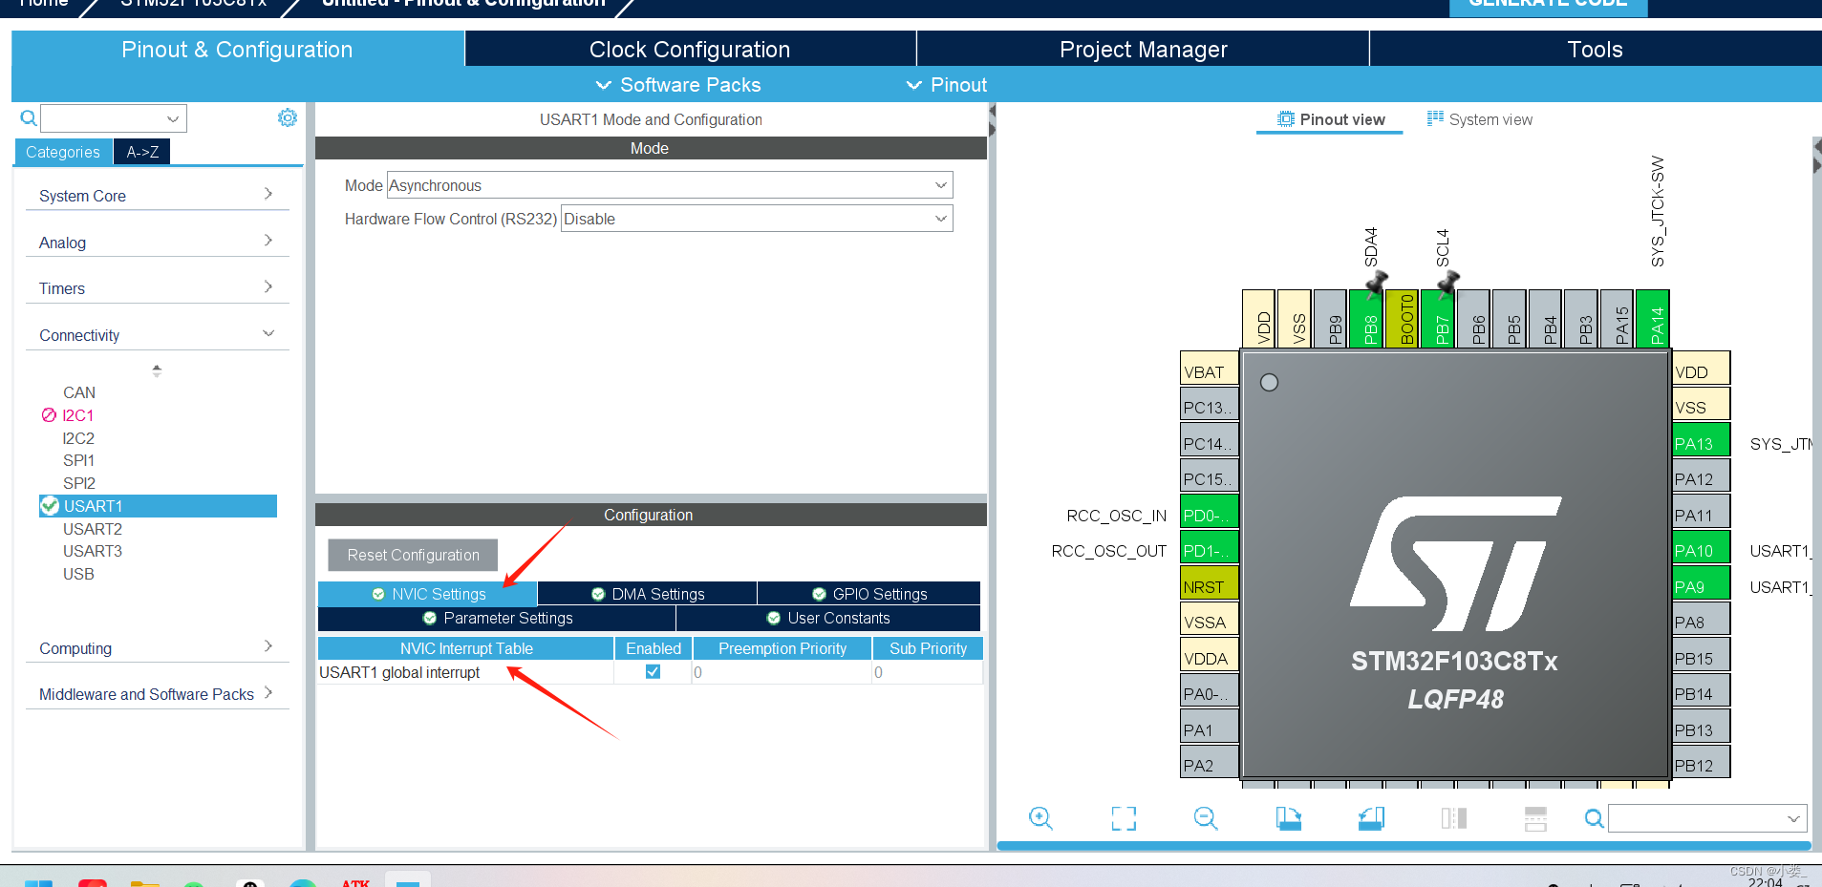This screenshot has height=887, width=1822.
Task: Switch to System view
Action: tap(1480, 118)
